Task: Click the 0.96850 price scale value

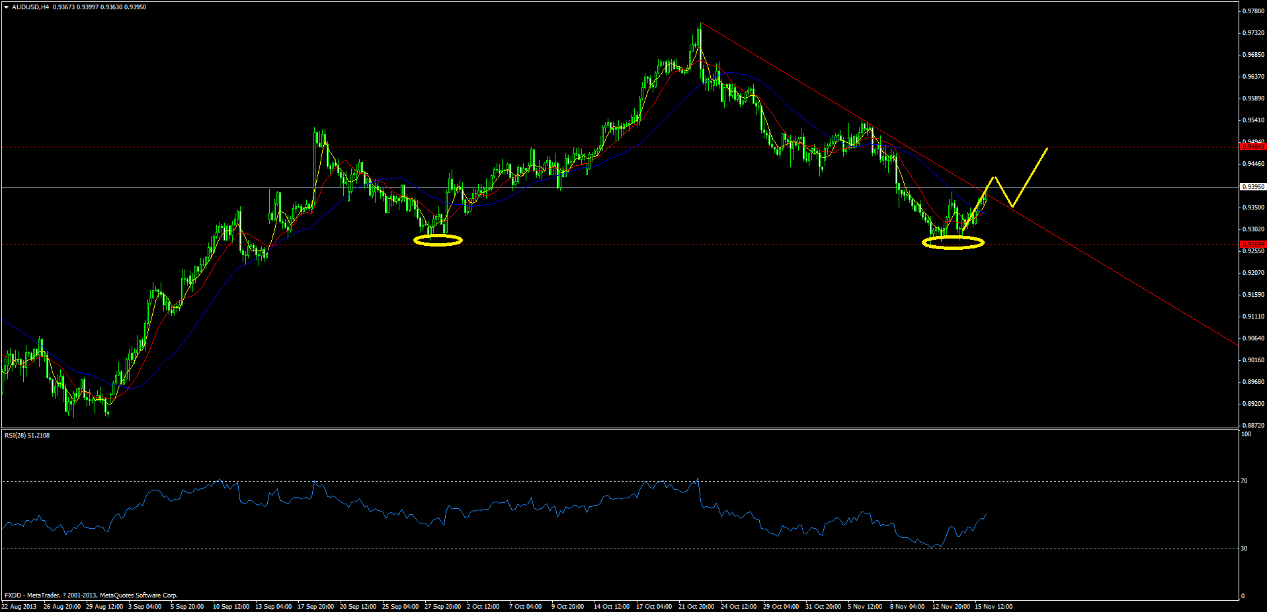Action: point(1254,55)
